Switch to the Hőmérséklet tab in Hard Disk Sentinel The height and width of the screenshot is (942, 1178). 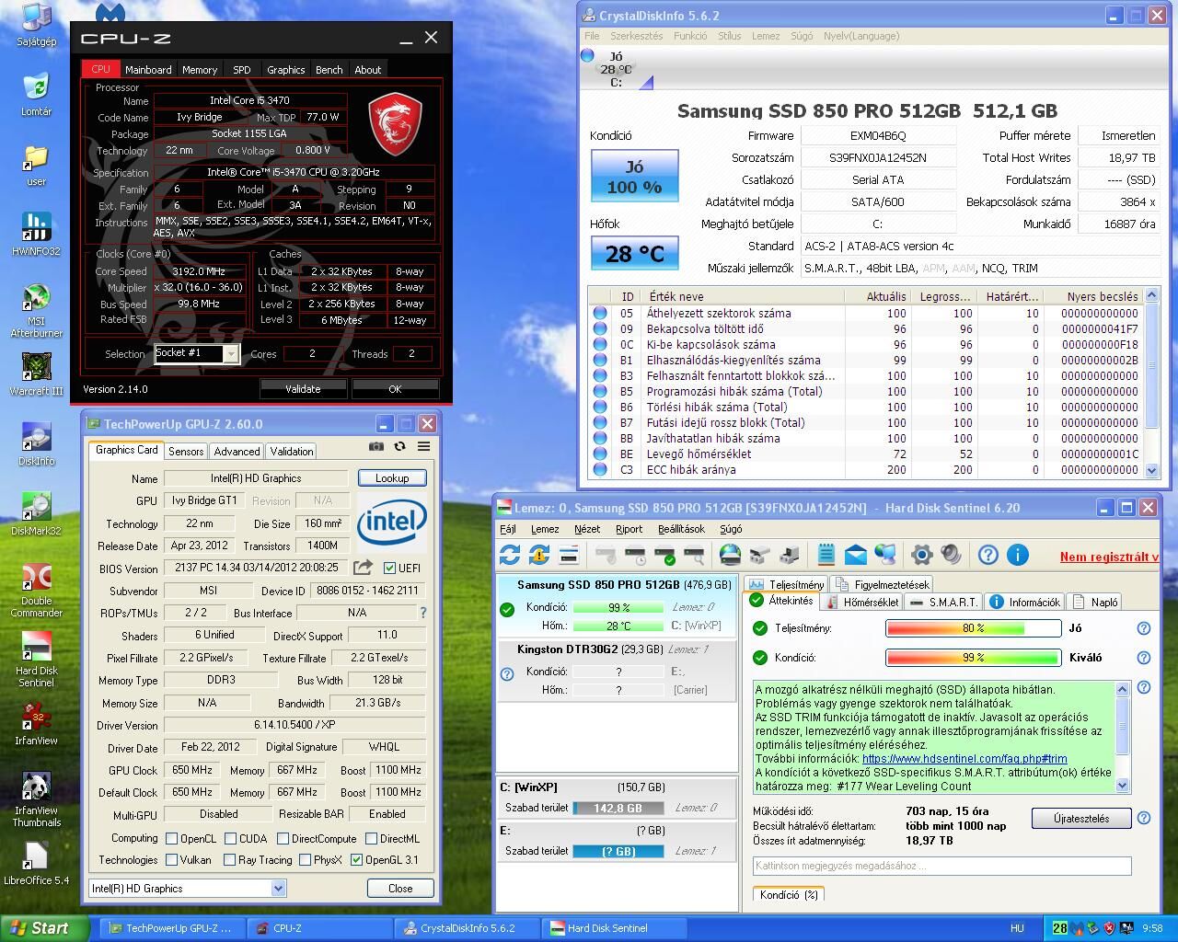[x=860, y=602]
